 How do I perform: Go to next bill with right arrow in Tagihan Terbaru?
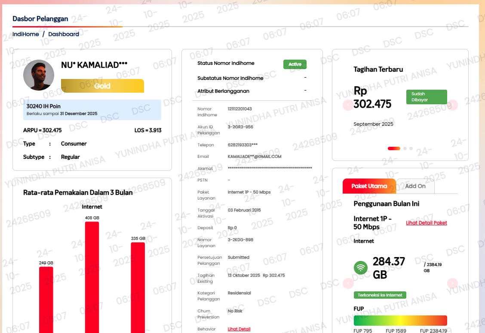point(452,105)
